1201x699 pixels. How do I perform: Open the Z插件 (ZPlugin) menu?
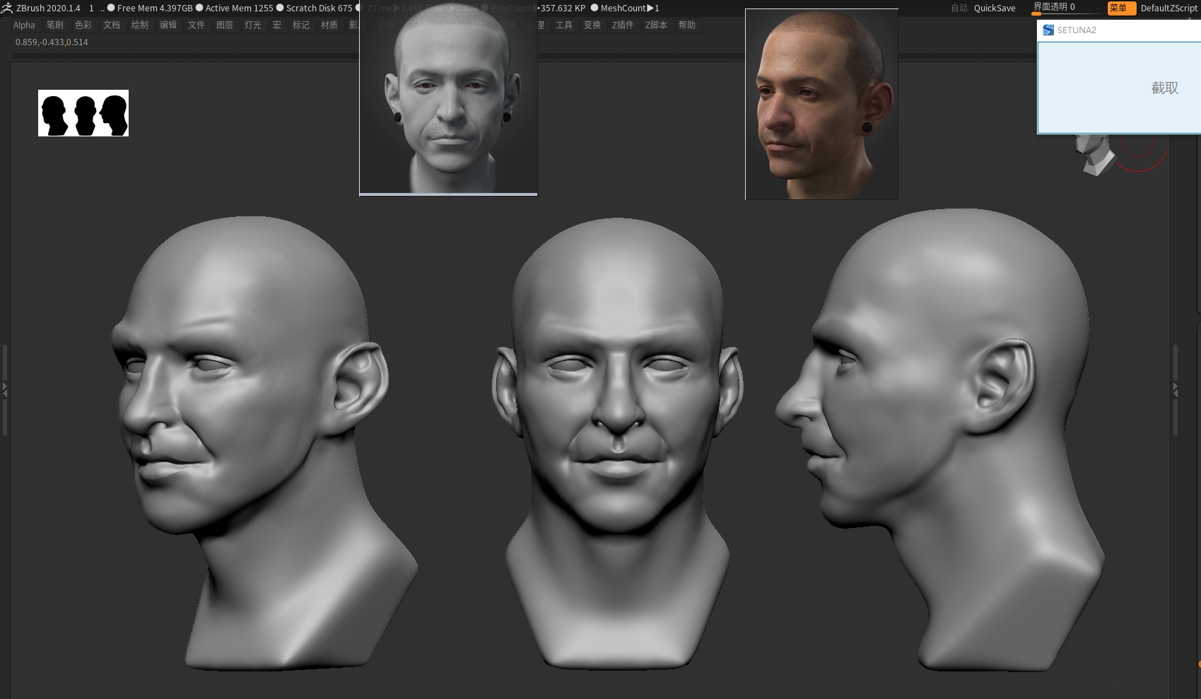coord(623,25)
